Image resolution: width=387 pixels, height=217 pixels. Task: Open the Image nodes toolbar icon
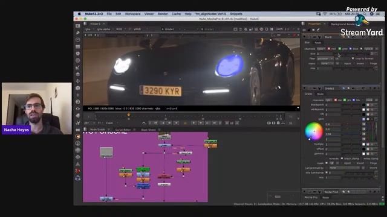pyautogui.click(x=78, y=26)
